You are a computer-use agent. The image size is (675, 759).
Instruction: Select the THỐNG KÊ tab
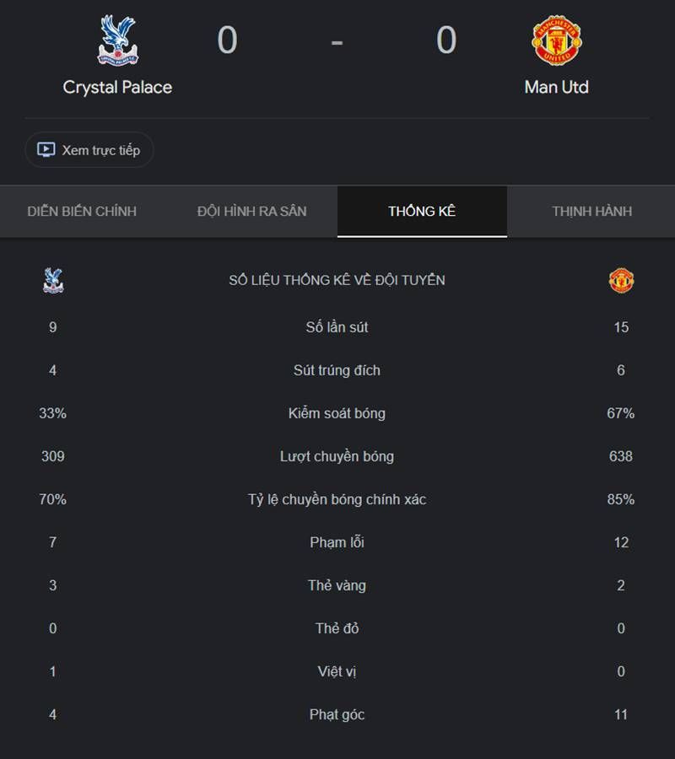tap(422, 212)
